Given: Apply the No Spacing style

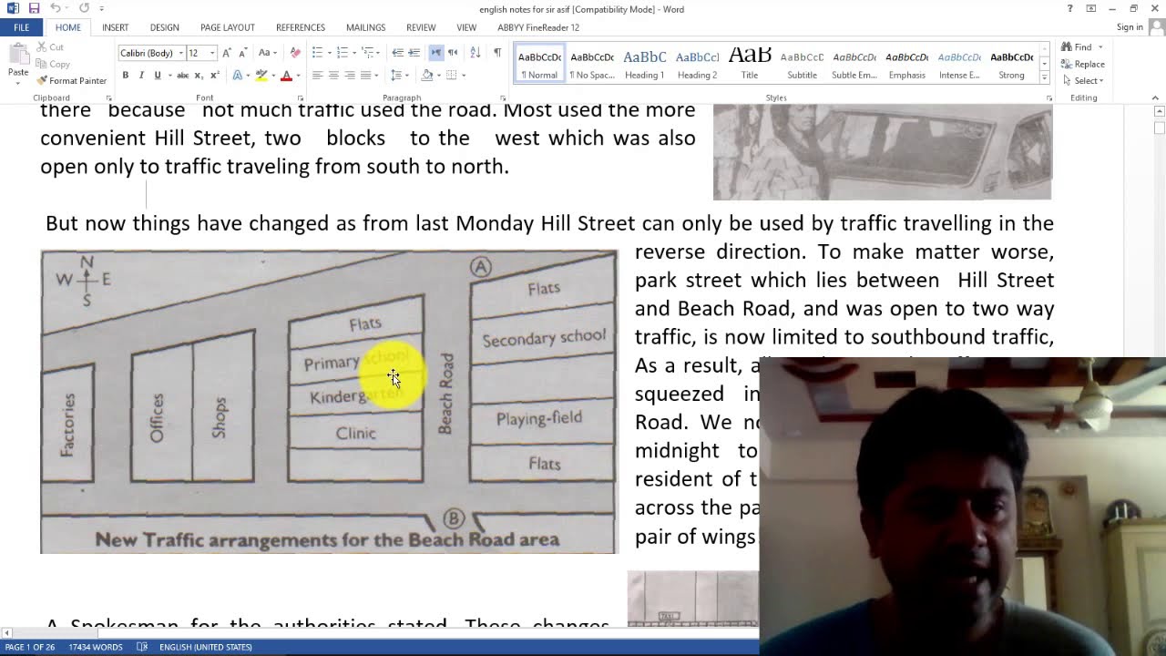Looking at the screenshot, I should [592, 63].
